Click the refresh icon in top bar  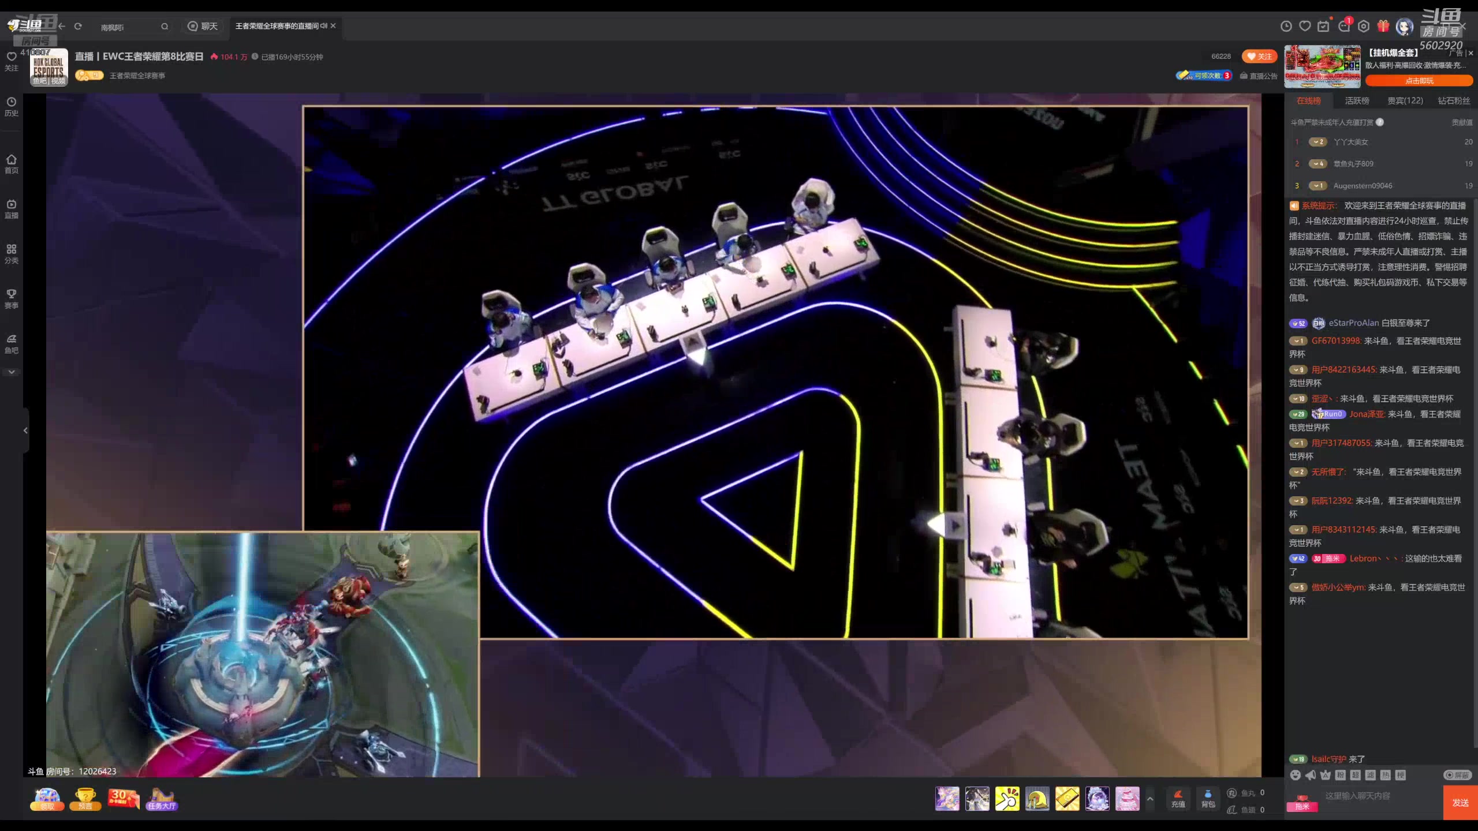click(78, 26)
